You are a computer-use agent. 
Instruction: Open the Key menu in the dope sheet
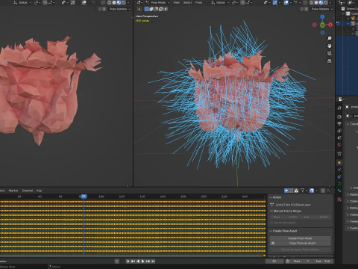tap(39, 191)
